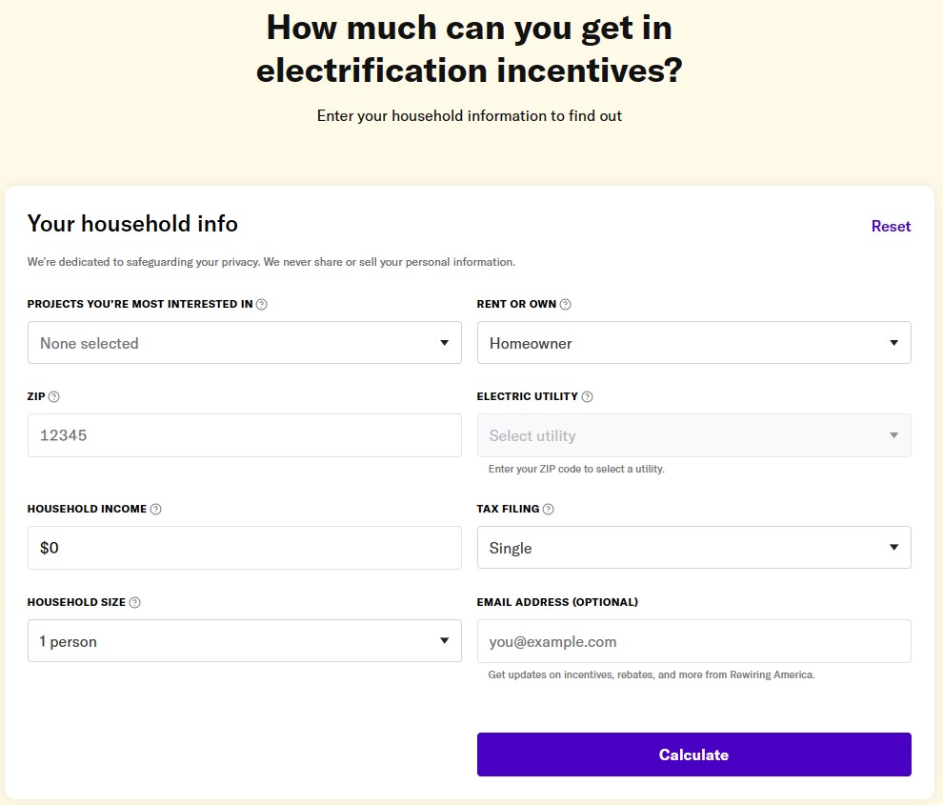The width and height of the screenshot is (943, 805).
Task: Click Tax Filing help icon
Action: click(548, 509)
